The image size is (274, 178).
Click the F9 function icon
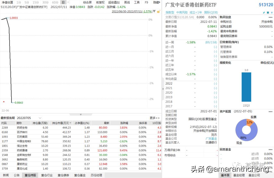(146, 2)
